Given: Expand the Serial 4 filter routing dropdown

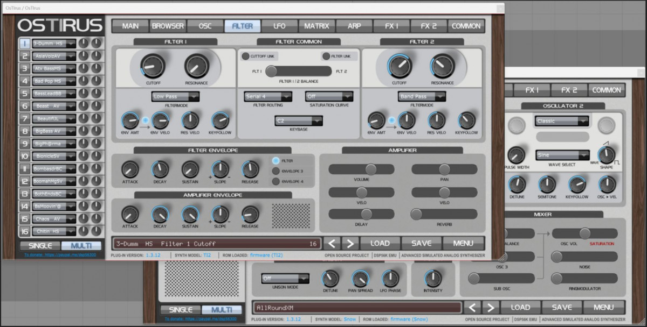Looking at the screenshot, I should click(x=268, y=97).
